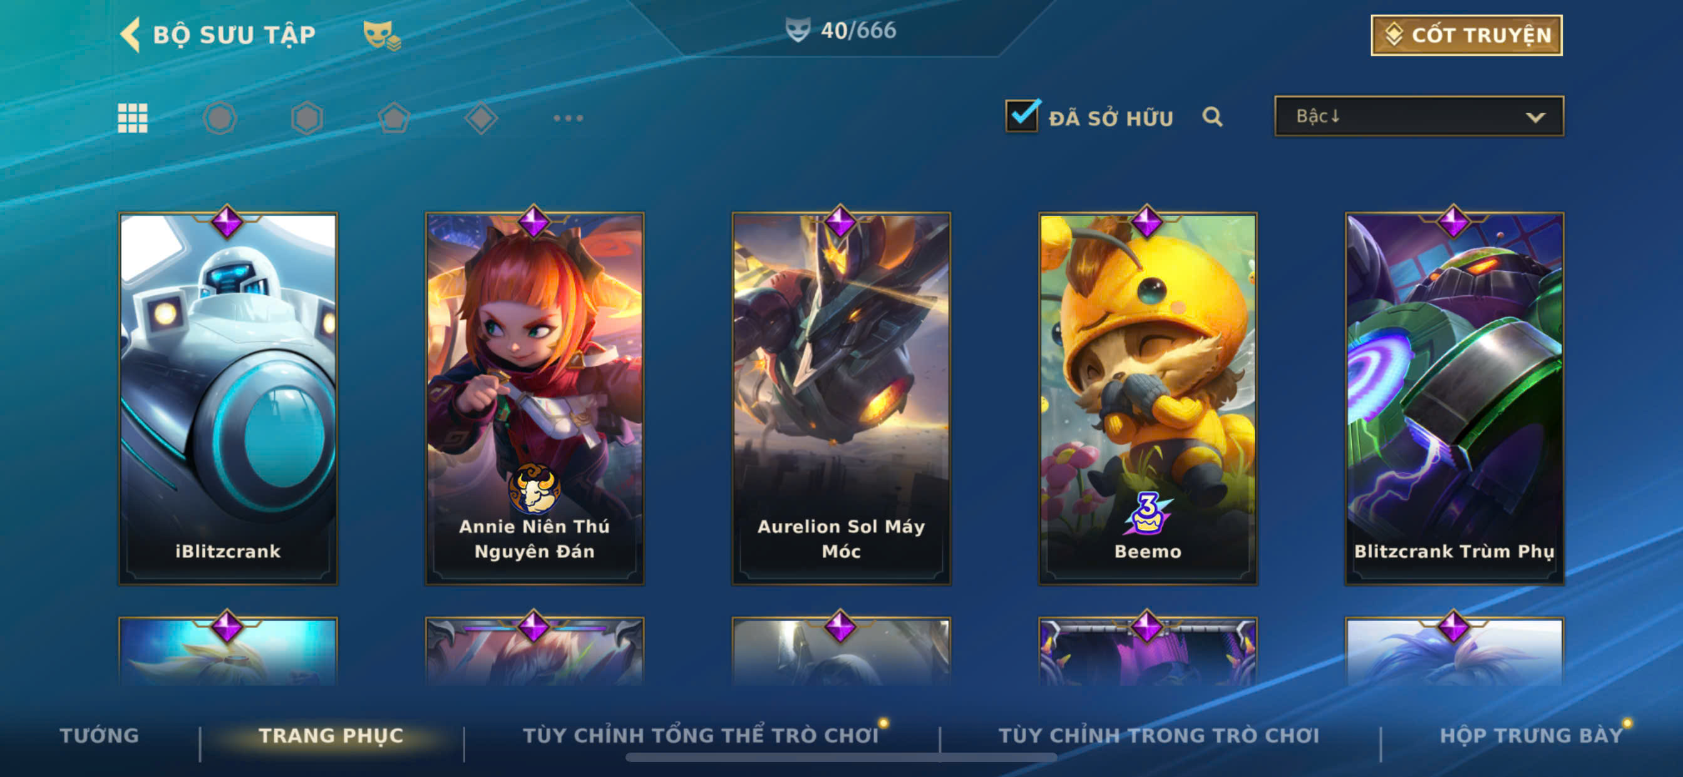Select the all-skins grid filter icon
The width and height of the screenshot is (1683, 777).
coord(133,118)
